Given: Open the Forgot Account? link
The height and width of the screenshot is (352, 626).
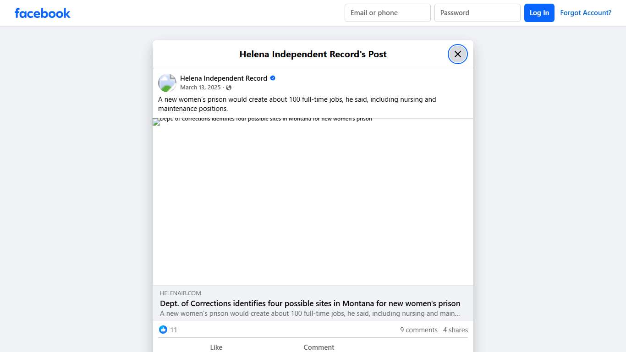Looking at the screenshot, I should tap(585, 13).
